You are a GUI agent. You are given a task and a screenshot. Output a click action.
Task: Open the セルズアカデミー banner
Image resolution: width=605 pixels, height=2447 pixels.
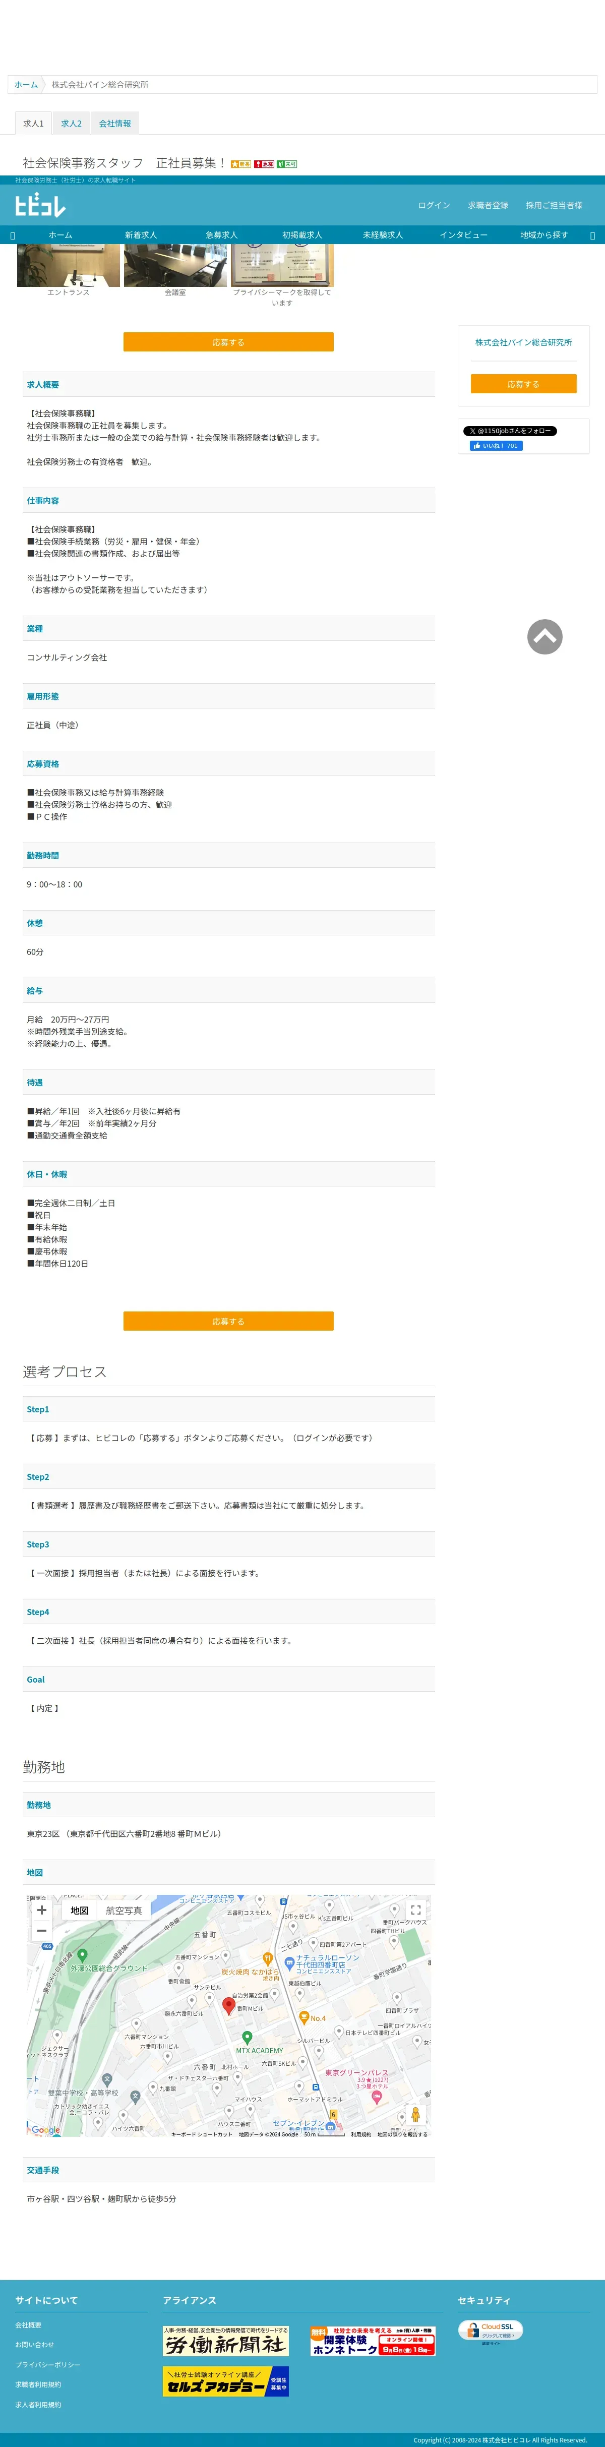click(x=225, y=2381)
